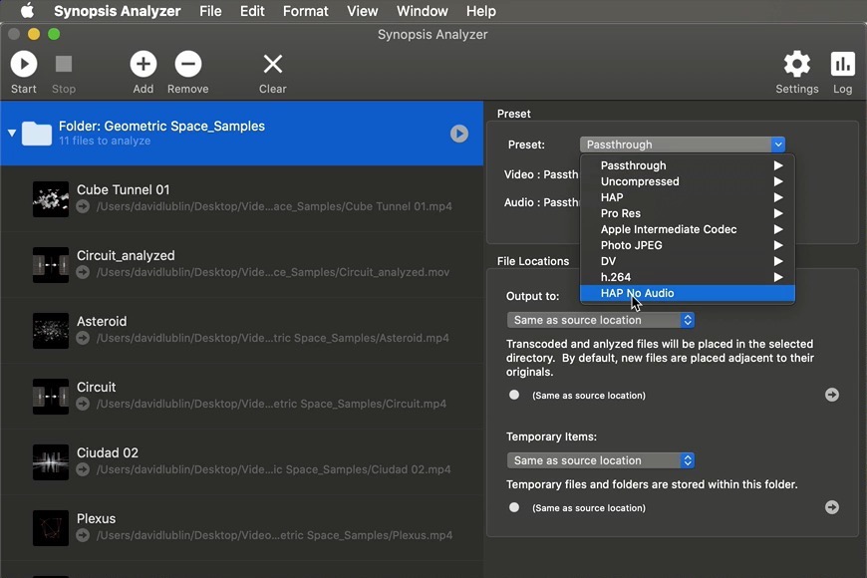Select the Plexus thumbnail
867x578 pixels.
[x=51, y=528]
